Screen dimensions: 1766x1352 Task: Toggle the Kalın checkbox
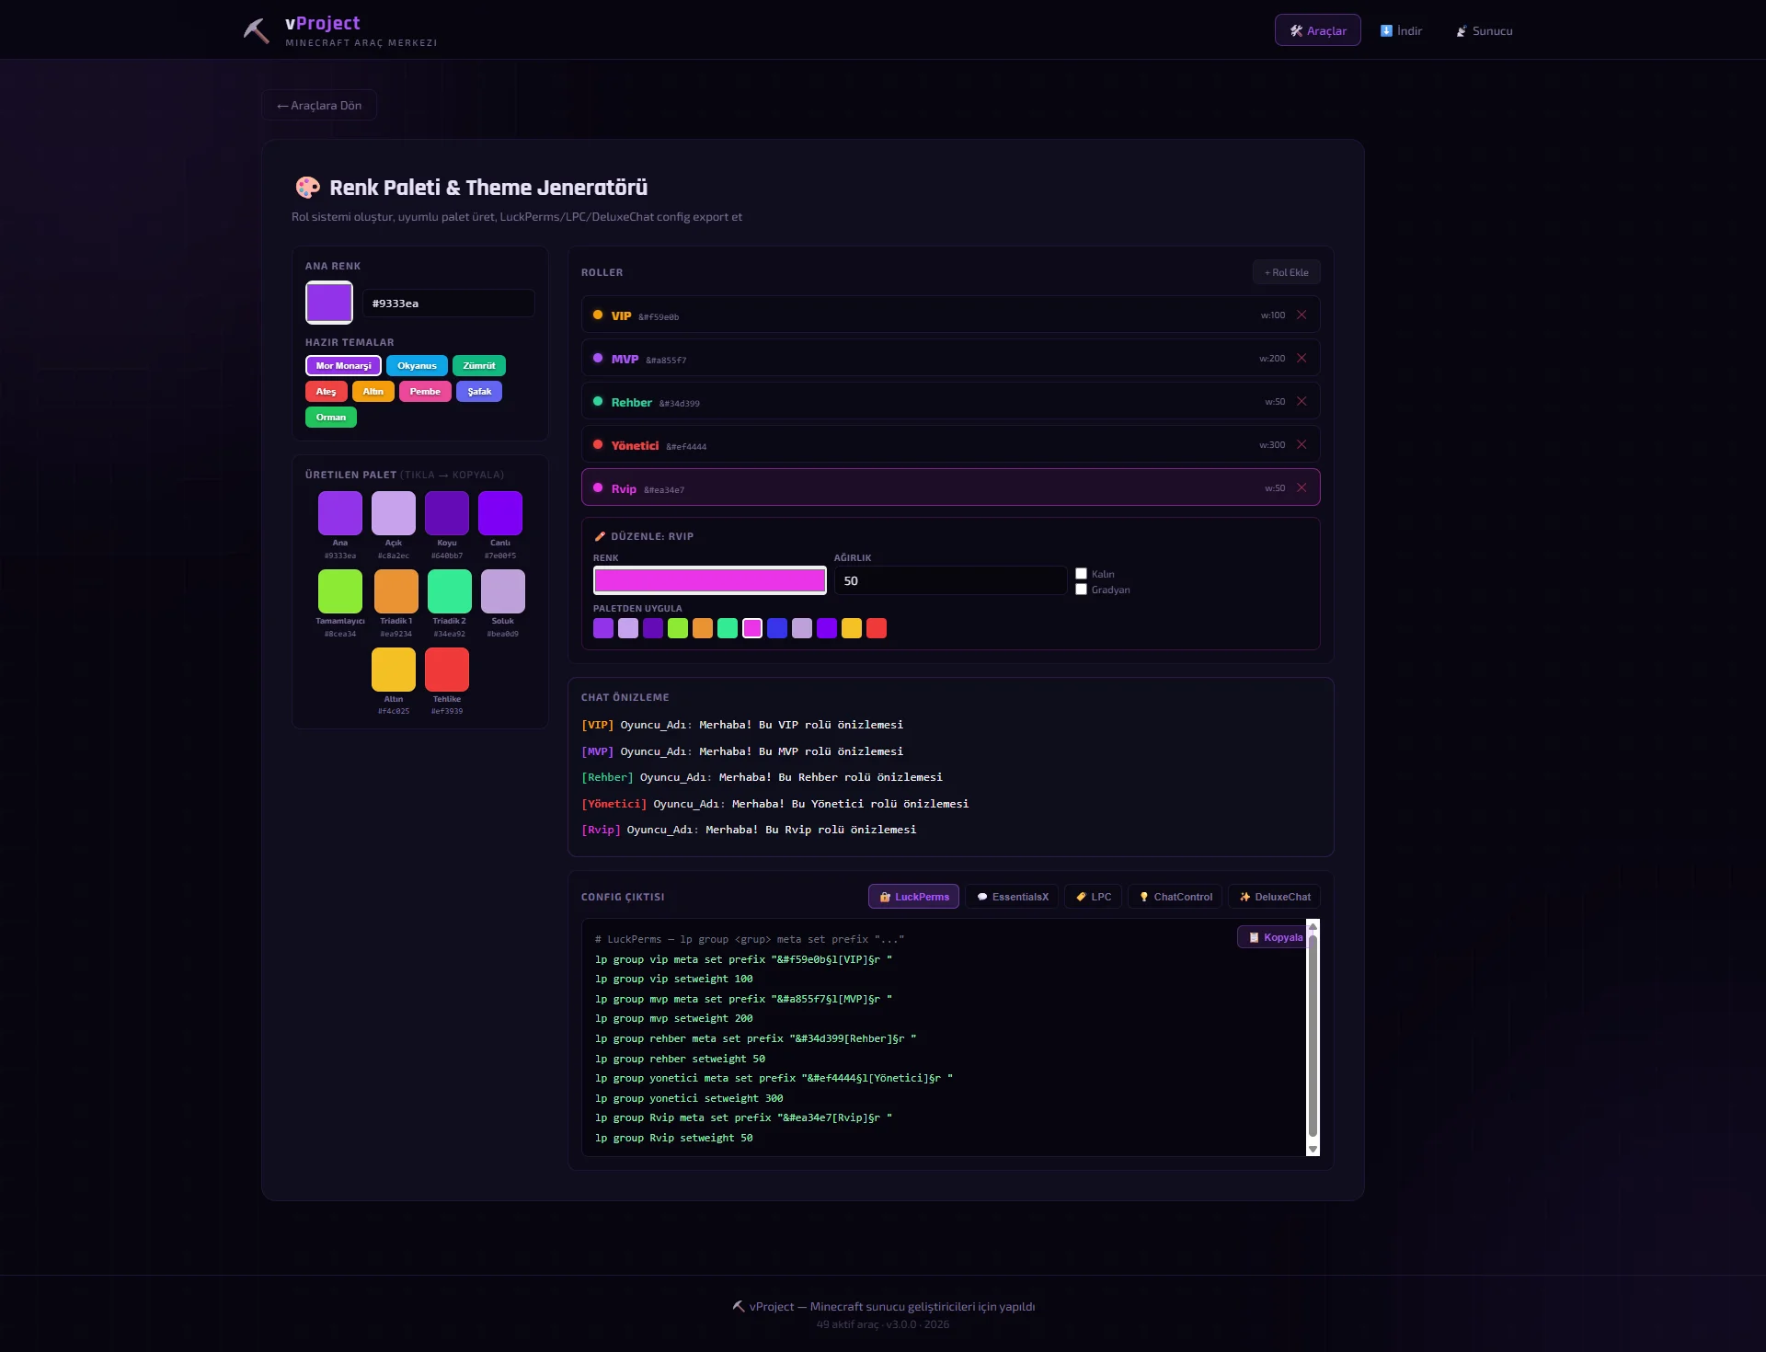pyautogui.click(x=1082, y=574)
